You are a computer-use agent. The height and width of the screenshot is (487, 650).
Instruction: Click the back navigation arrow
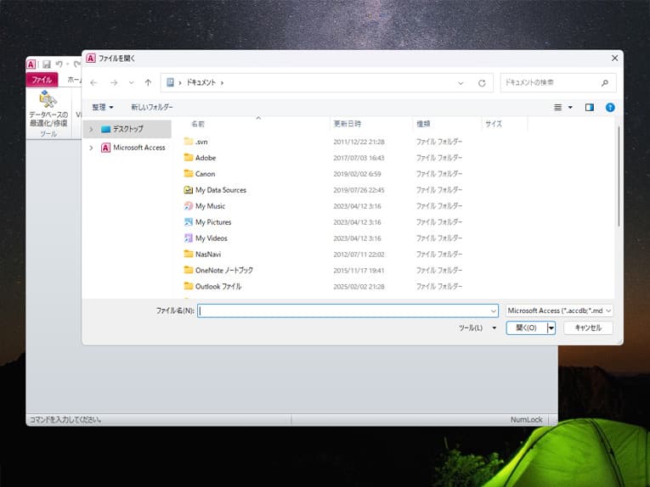[x=93, y=83]
